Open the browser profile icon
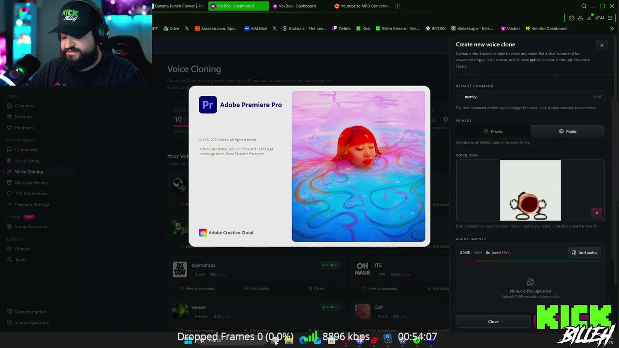 pyautogui.click(x=580, y=18)
